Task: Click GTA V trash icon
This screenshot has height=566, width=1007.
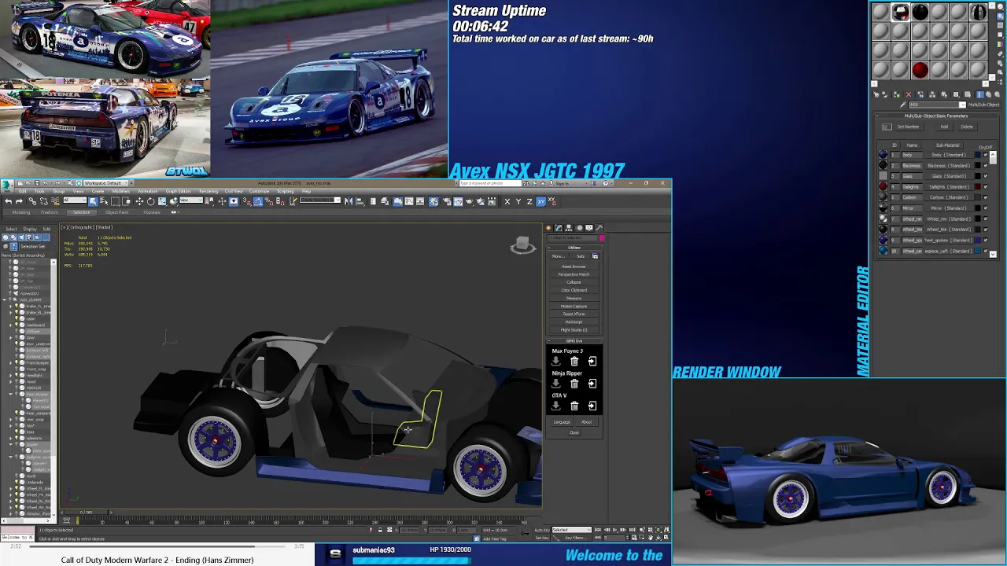Action: (574, 406)
